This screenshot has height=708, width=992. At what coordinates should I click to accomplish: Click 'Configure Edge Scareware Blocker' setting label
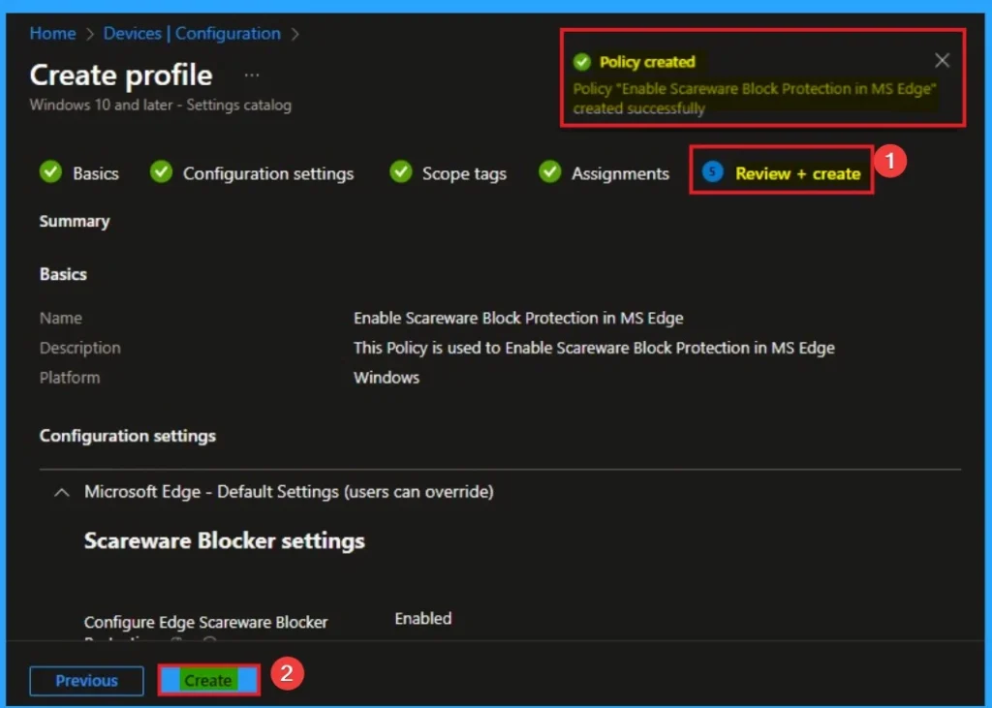(x=206, y=623)
